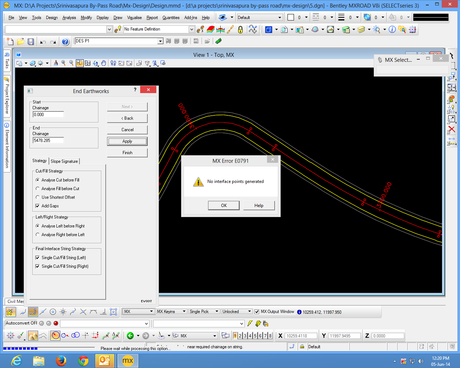This screenshot has height=368, width=460.
Task: Select Analyse Fill before Cut option
Action: point(57,189)
